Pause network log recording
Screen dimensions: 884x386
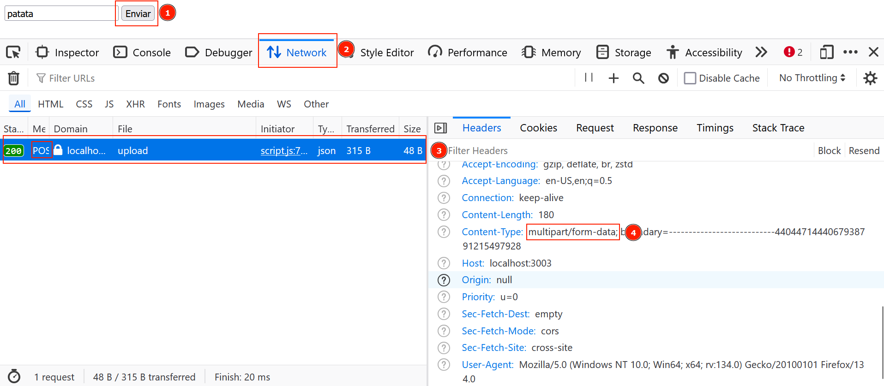tap(589, 78)
